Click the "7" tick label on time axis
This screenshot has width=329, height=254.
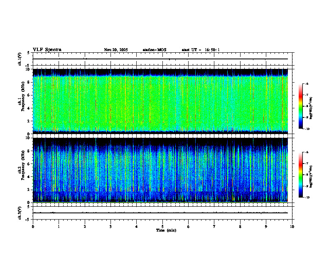tap(214, 227)
